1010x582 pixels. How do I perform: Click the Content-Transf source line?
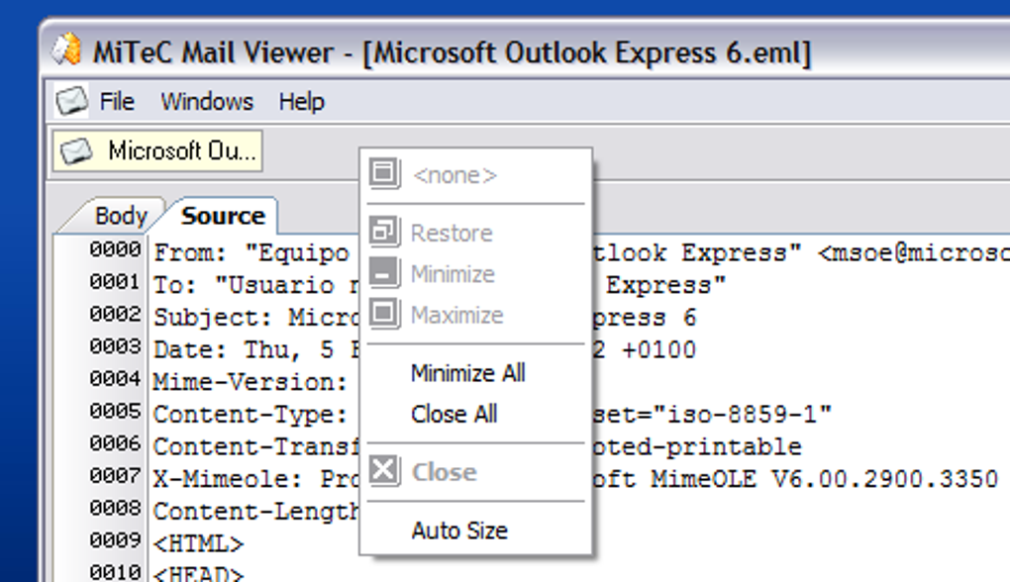[255, 446]
